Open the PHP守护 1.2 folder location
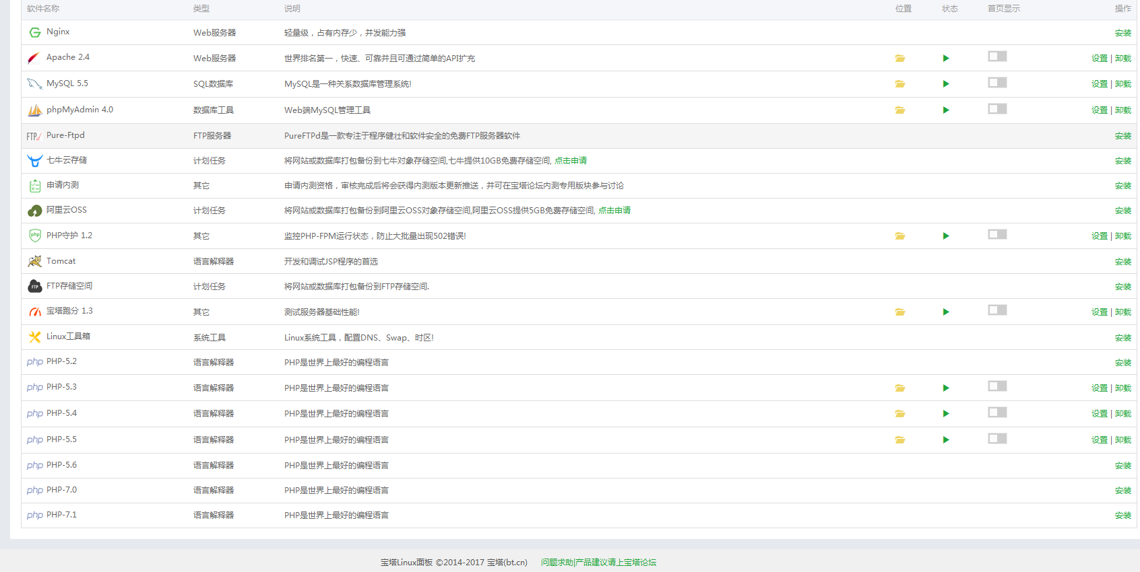This screenshot has height=572, width=1140. click(900, 236)
